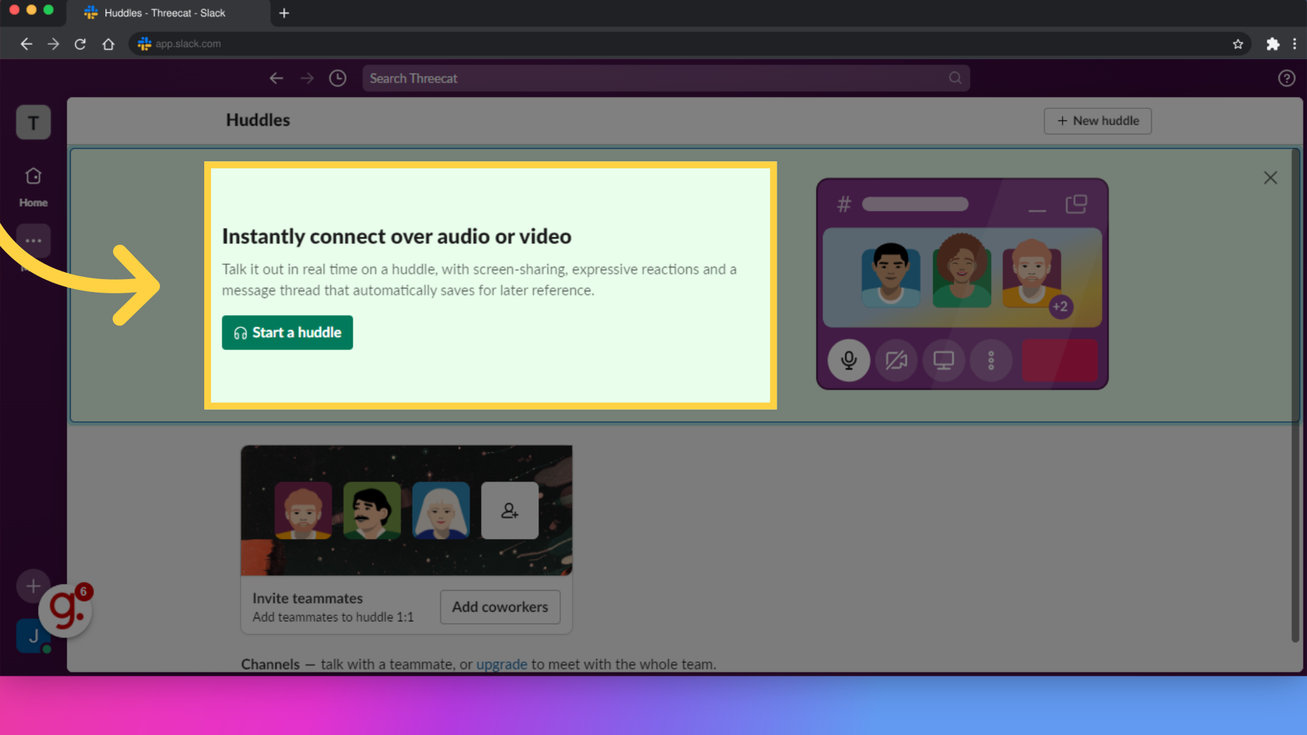The width and height of the screenshot is (1307, 735).
Task: Click the Search Threecat input field
Action: (x=665, y=78)
